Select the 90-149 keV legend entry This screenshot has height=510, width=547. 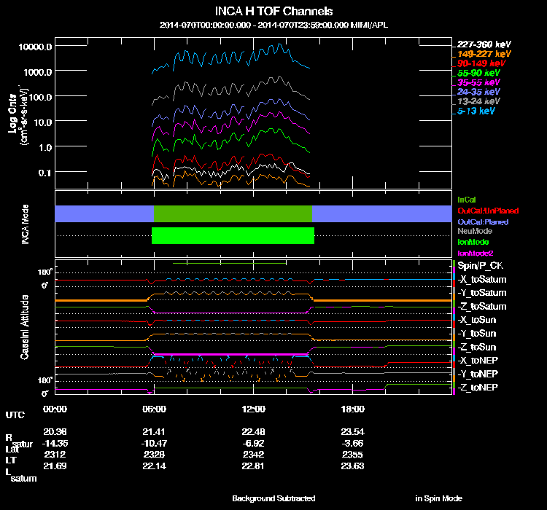(x=481, y=63)
